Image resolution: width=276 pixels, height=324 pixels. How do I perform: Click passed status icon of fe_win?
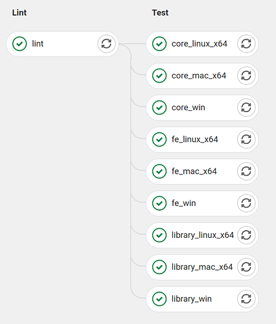click(159, 203)
